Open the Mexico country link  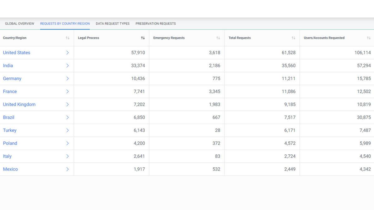click(x=10, y=169)
